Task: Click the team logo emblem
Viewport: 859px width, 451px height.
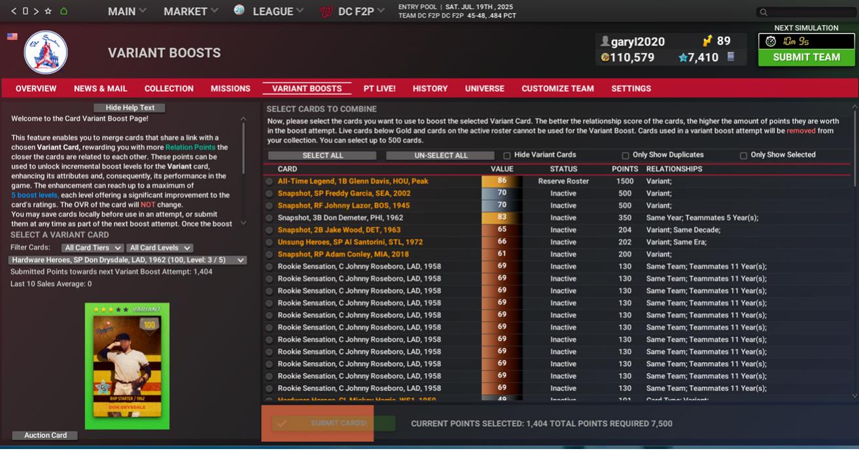Action: (x=46, y=52)
